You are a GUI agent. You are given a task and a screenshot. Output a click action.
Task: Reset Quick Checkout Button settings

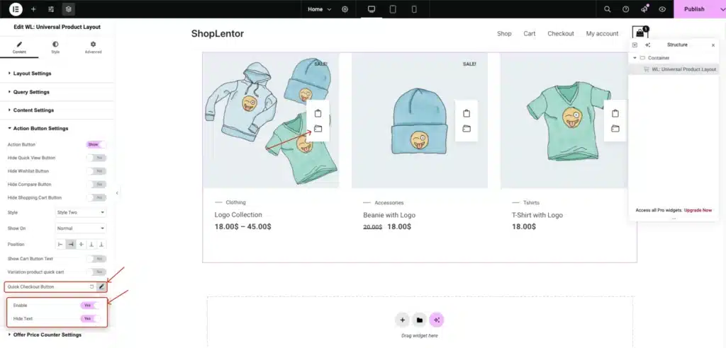(91, 287)
